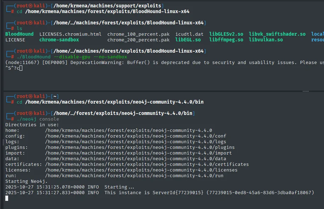Place cursor at the ^S^?c input
324x209 pixels.
point(14,68)
